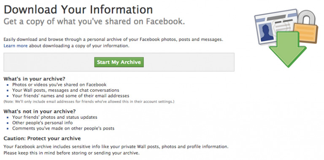
Task: Click the friends' photos and status updates item
Action: coord(54,117)
